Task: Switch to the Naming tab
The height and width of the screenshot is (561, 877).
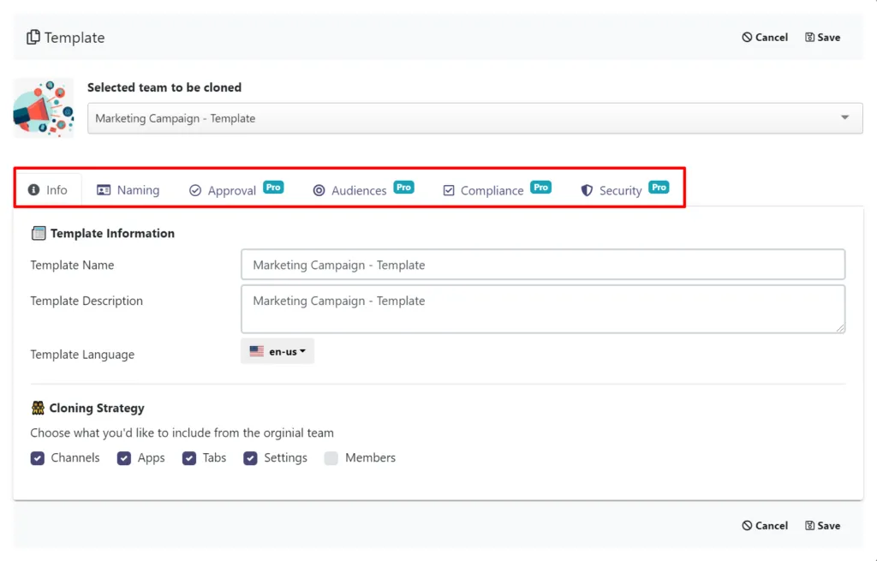Action: (128, 190)
